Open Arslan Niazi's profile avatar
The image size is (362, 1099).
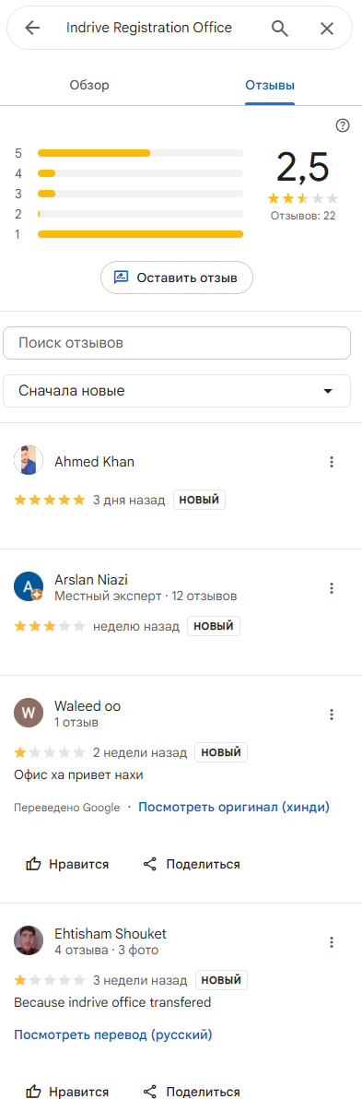[x=29, y=586]
